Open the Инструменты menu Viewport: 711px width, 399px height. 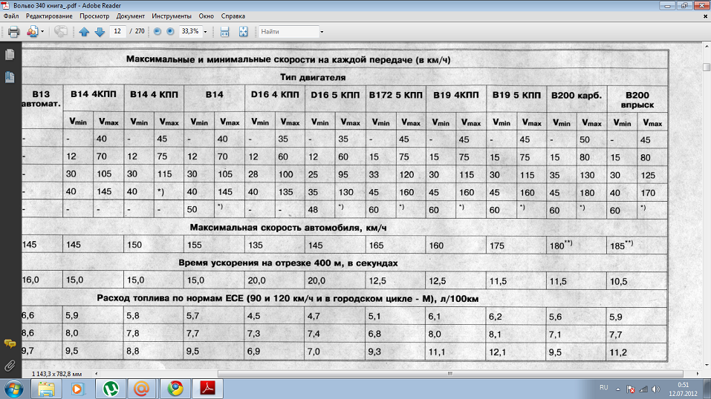click(170, 16)
